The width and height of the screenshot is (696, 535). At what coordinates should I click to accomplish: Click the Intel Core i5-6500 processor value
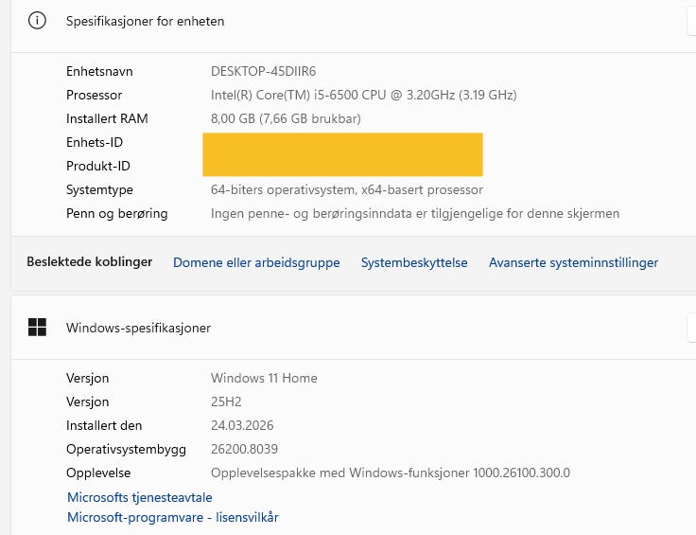point(363,95)
